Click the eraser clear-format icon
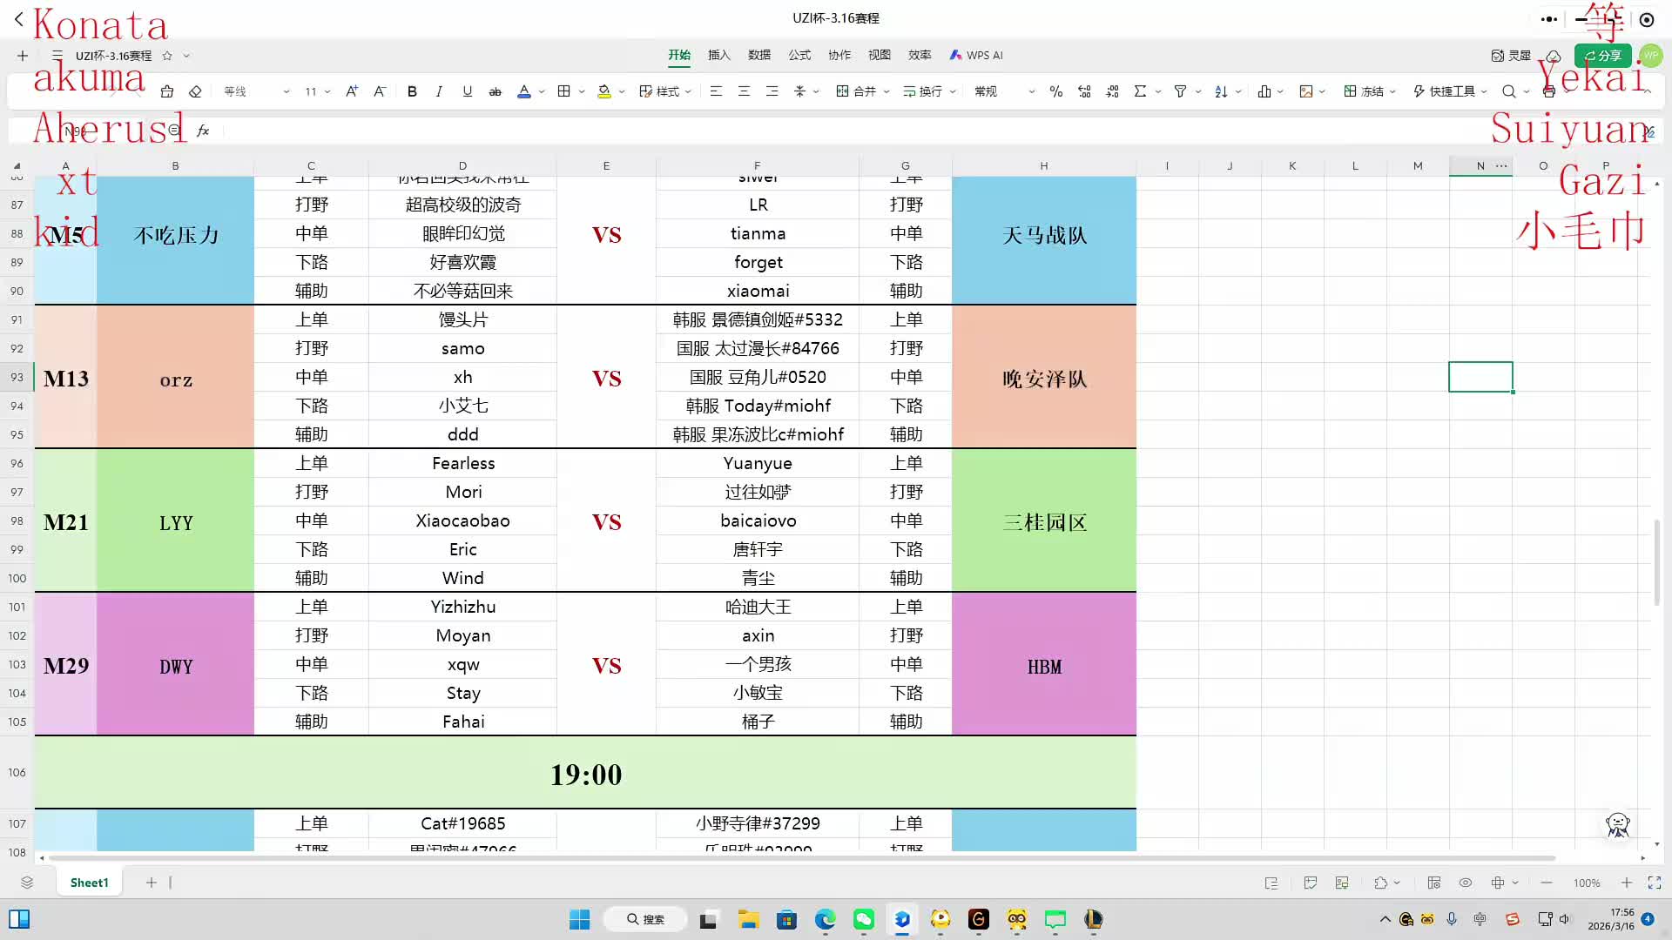Viewport: 1672px width, 940px height. pyautogui.click(x=195, y=91)
